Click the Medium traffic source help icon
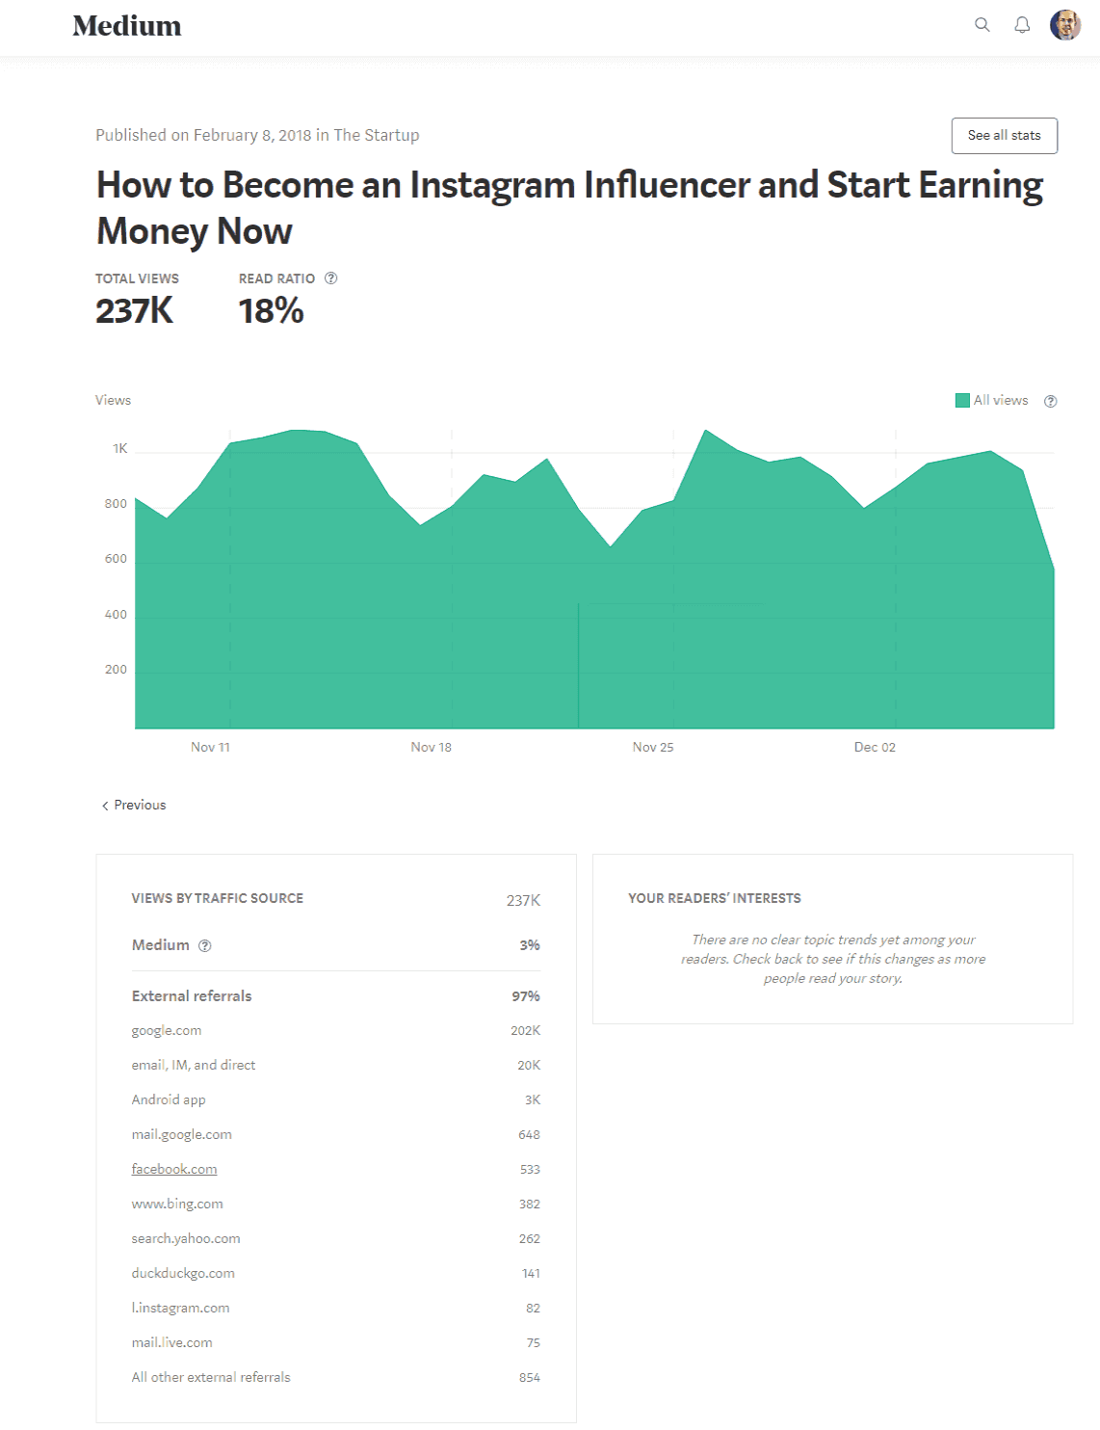This screenshot has width=1100, height=1430. coord(205,946)
